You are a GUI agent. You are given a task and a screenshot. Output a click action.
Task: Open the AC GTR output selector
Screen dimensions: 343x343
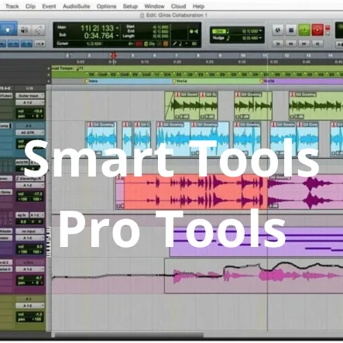[30, 132]
